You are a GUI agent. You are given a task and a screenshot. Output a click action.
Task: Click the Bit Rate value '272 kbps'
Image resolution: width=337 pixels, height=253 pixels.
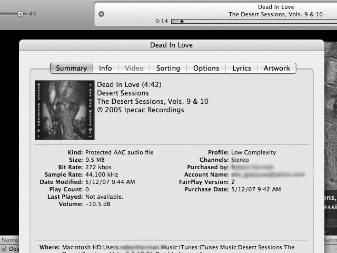tap(98, 167)
